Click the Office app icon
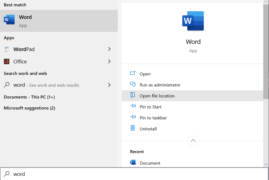Viewport: 269px width, 180px height. pos(7,61)
